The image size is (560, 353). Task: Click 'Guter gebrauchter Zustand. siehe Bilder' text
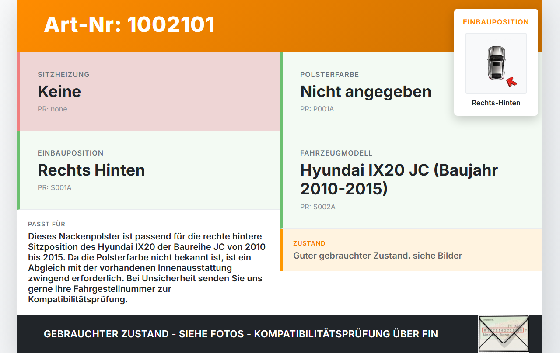(x=378, y=256)
